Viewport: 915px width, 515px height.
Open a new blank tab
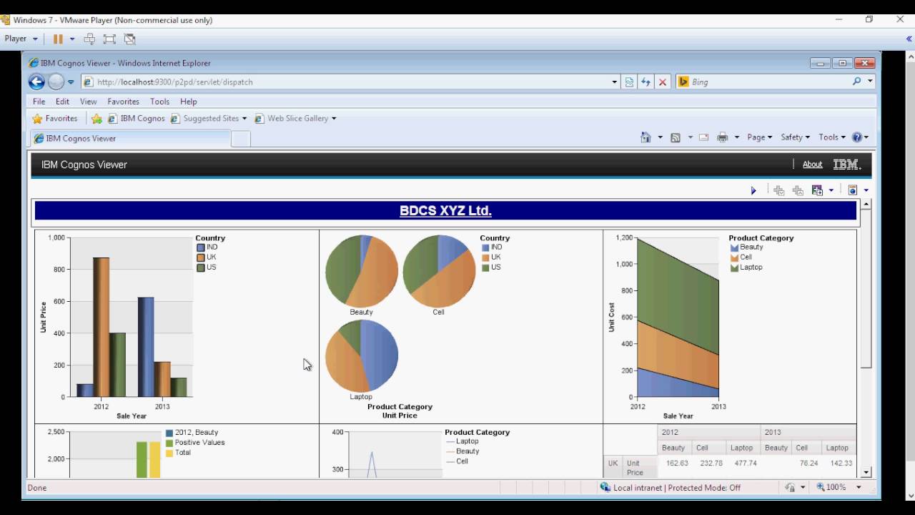point(241,139)
